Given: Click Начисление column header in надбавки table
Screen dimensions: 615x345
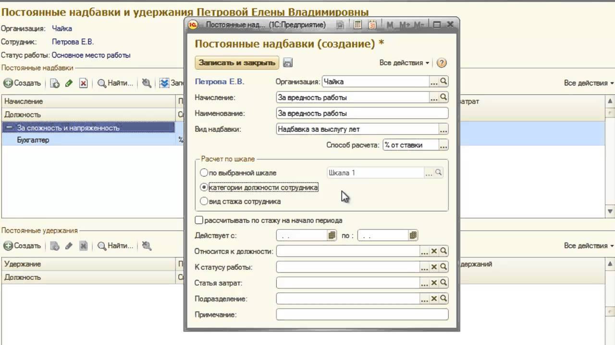Looking at the screenshot, I should coord(89,101).
